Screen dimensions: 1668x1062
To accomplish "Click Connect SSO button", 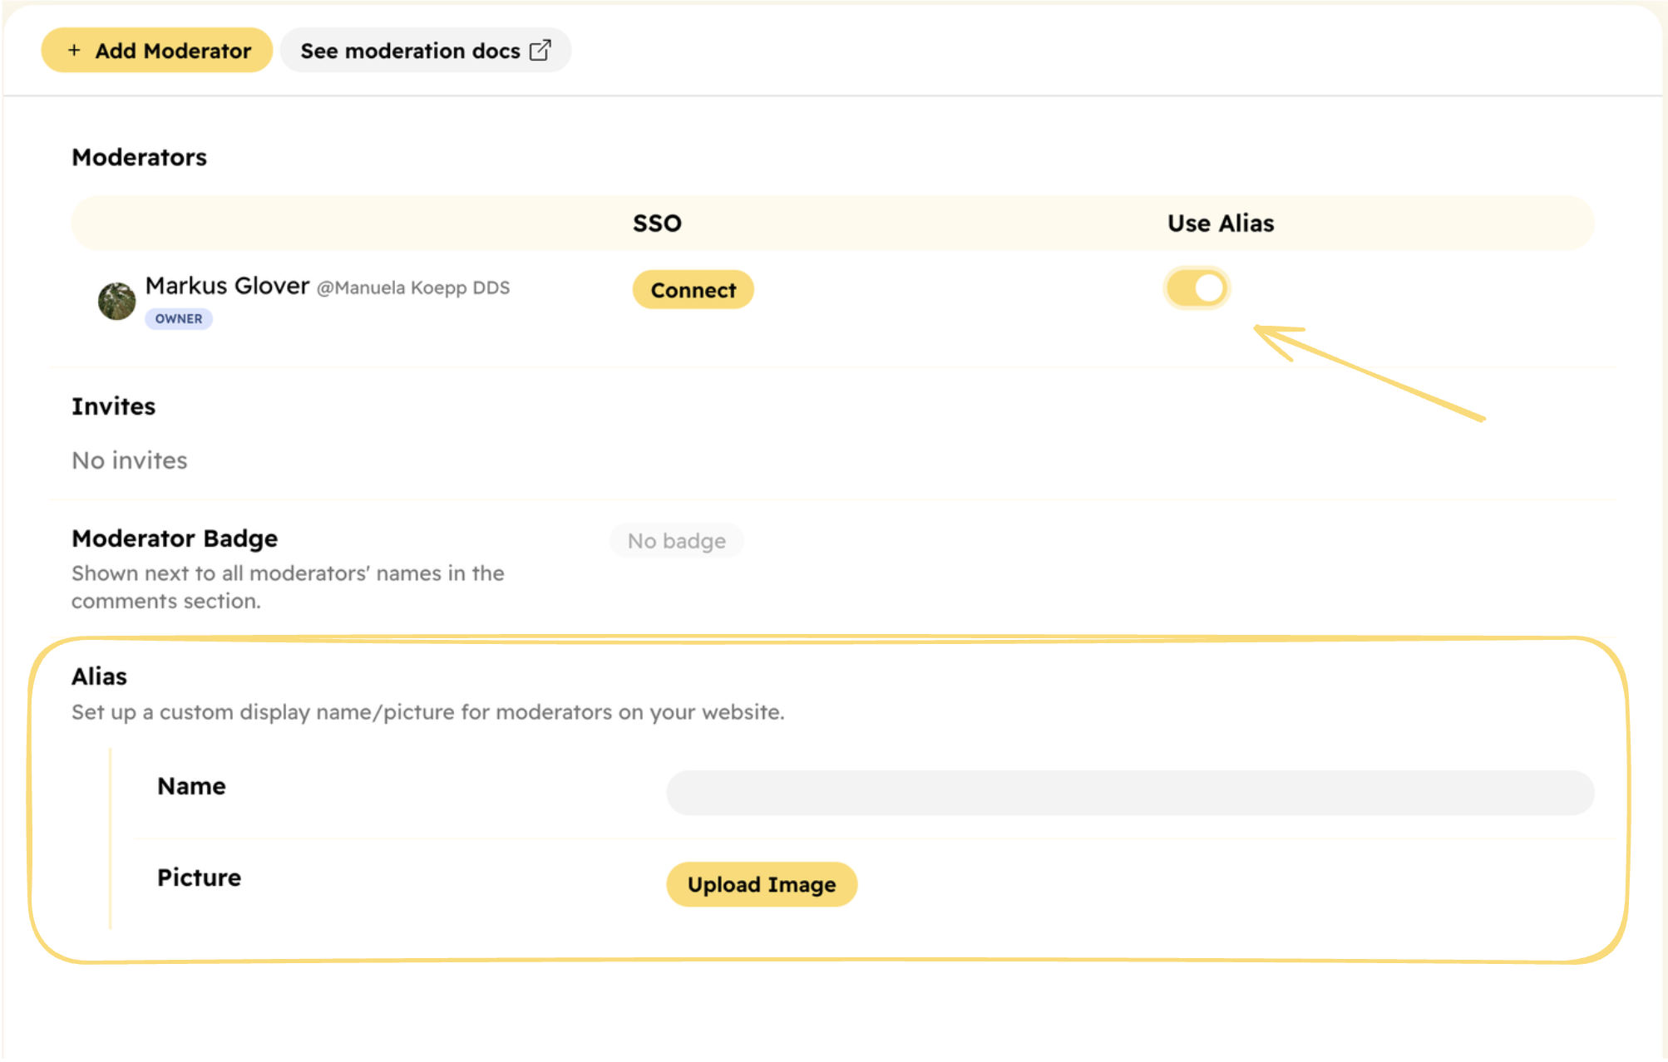I will [x=693, y=289].
